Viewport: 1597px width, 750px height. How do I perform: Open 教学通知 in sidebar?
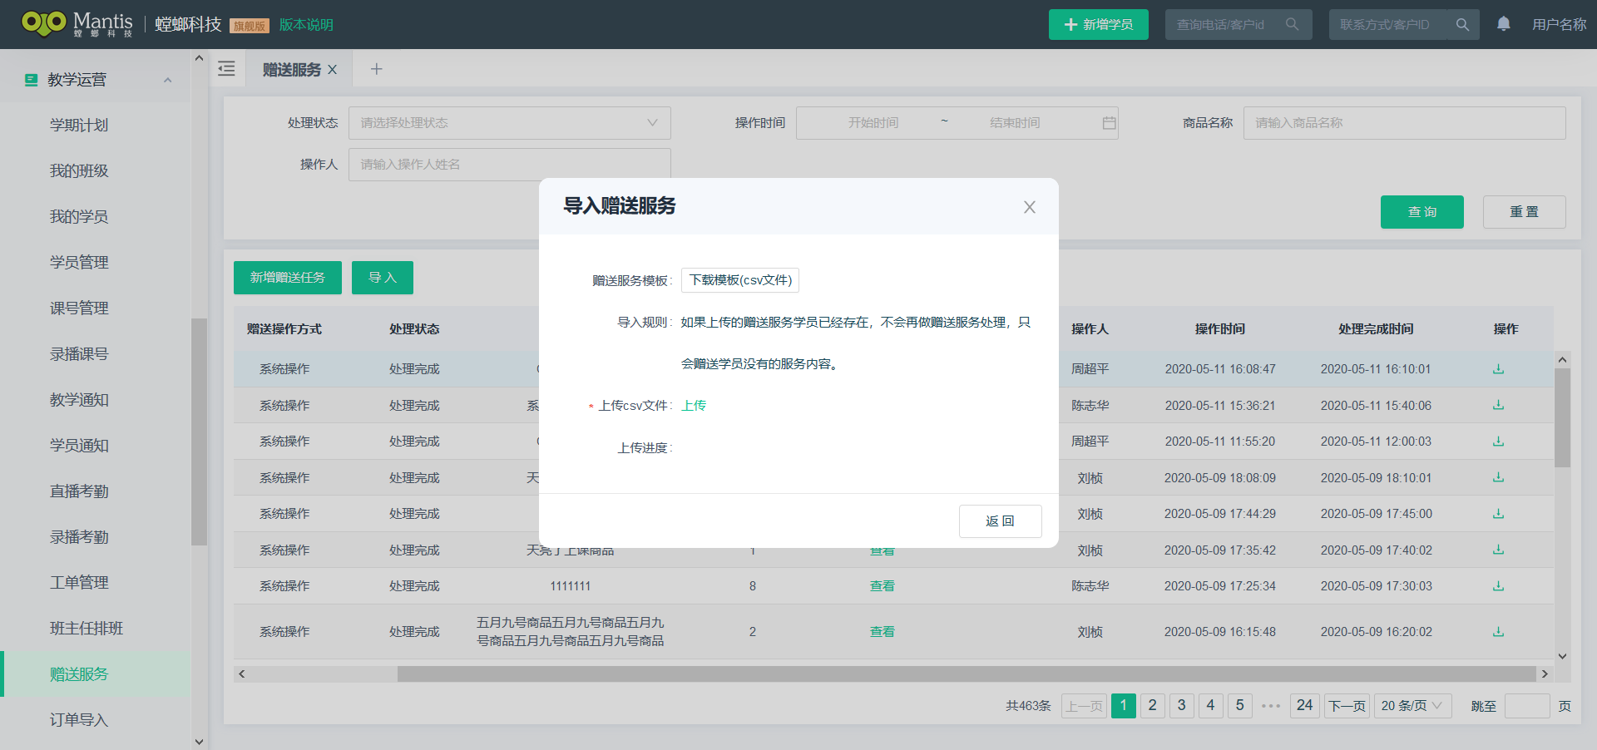(79, 399)
